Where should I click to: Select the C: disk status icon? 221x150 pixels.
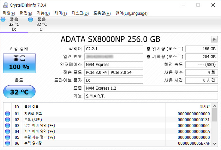tap(30, 20)
